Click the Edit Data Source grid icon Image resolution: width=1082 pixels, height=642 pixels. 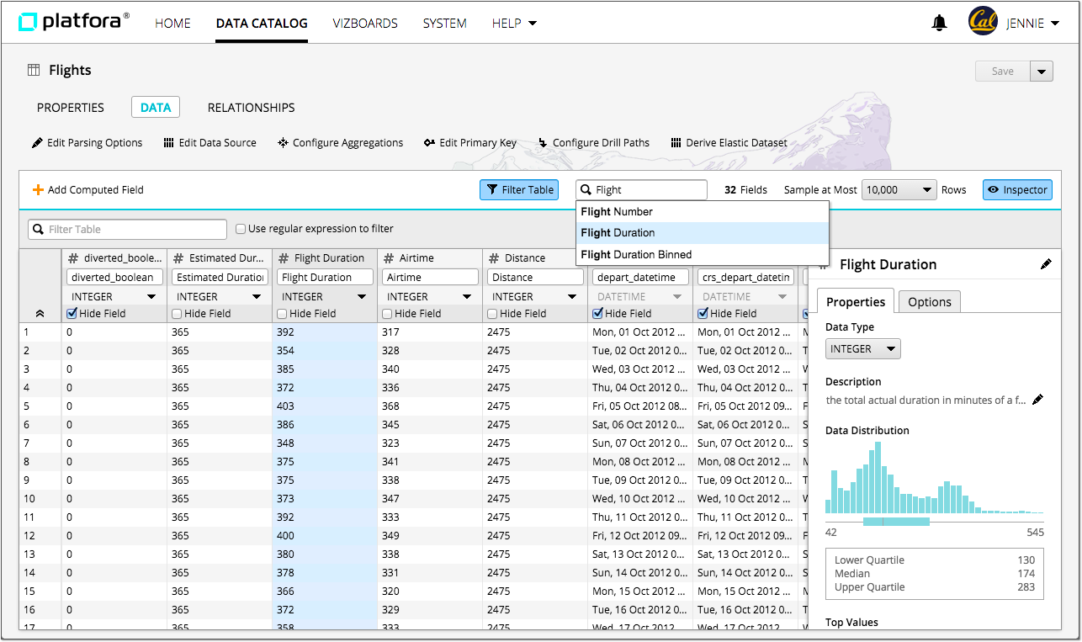[169, 143]
